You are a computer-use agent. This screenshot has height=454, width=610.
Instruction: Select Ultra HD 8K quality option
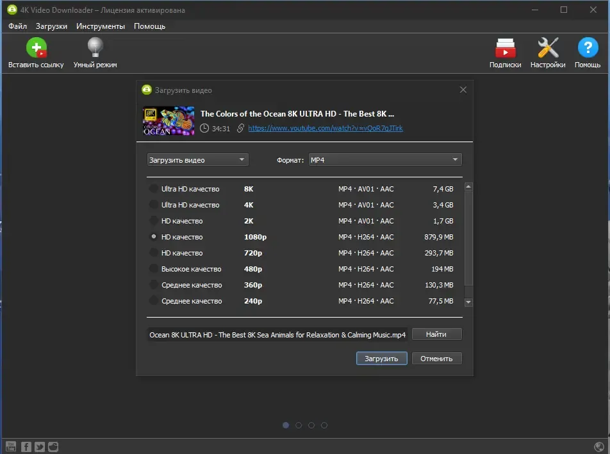coord(154,189)
